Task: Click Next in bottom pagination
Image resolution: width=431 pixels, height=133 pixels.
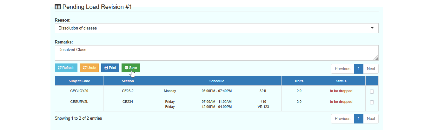Action: (371, 119)
